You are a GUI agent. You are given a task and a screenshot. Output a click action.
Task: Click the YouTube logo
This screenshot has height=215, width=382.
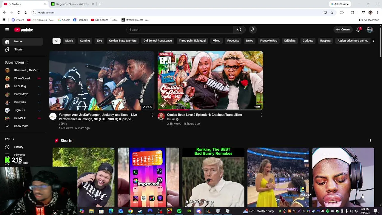pyautogui.click(x=24, y=30)
